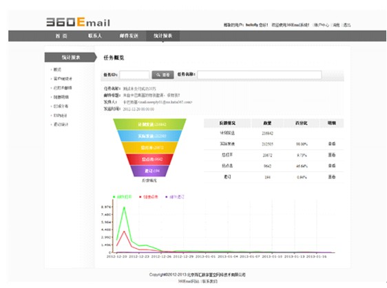Image resolution: width=387 pixels, height=288 pixels.
Task: Toggle the red 链接点击 legend series
Action: [148, 197]
